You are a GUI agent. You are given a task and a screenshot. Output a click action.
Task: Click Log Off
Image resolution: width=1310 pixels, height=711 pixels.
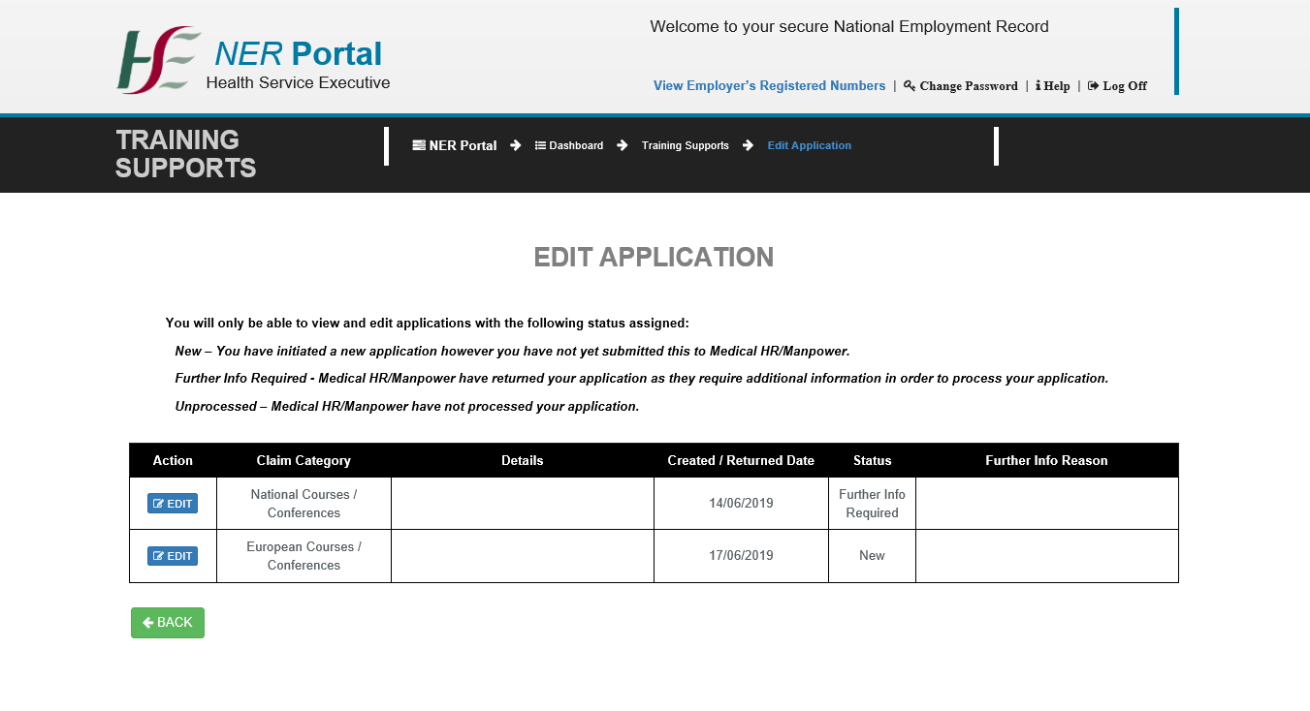coord(1125,86)
